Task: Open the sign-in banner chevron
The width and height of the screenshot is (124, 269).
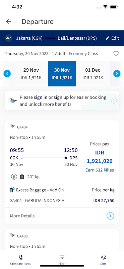Action: coord(114,101)
